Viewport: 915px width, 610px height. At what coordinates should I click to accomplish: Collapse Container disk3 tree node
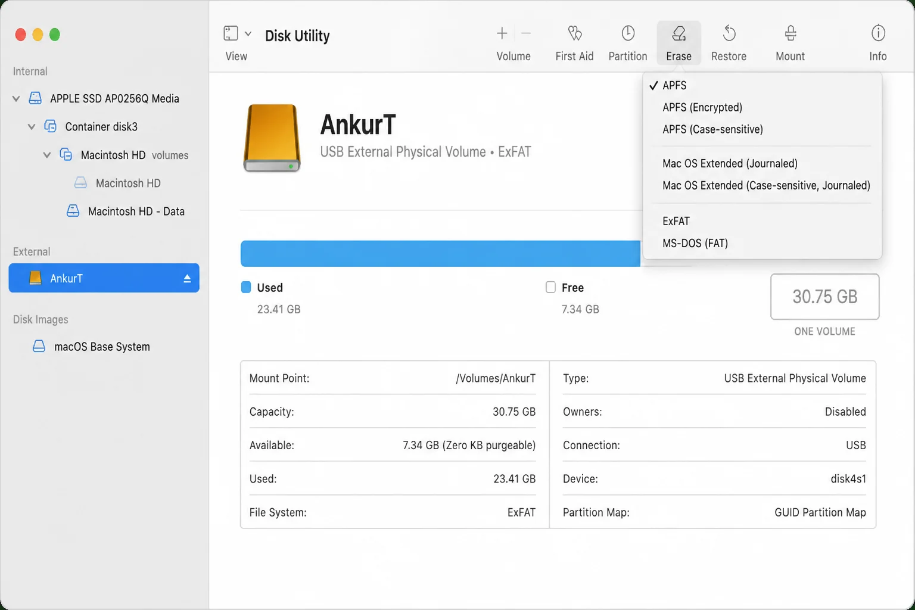coord(32,126)
